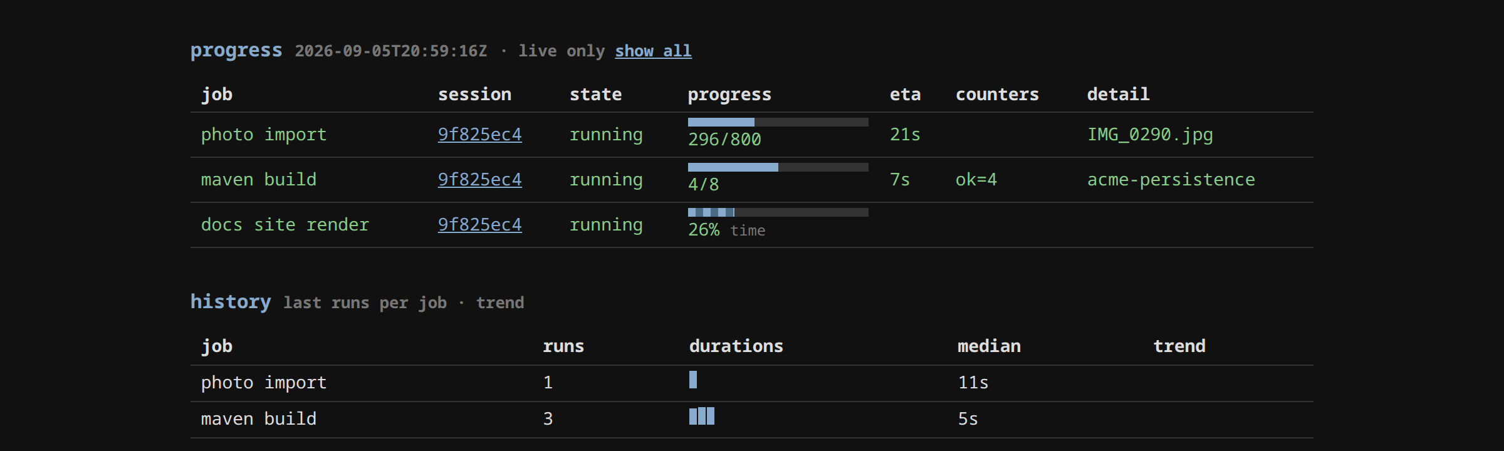Click the 'runs' column header in history

pos(563,346)
